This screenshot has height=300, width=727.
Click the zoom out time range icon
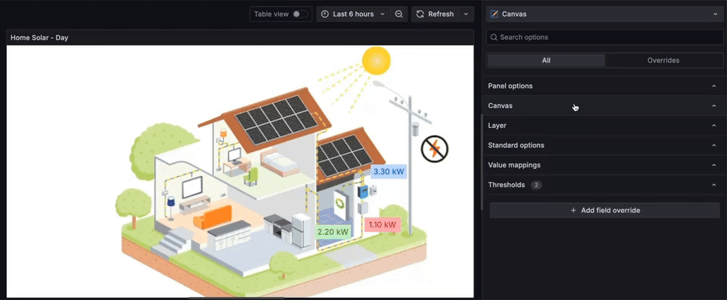(x=399, y=14)
